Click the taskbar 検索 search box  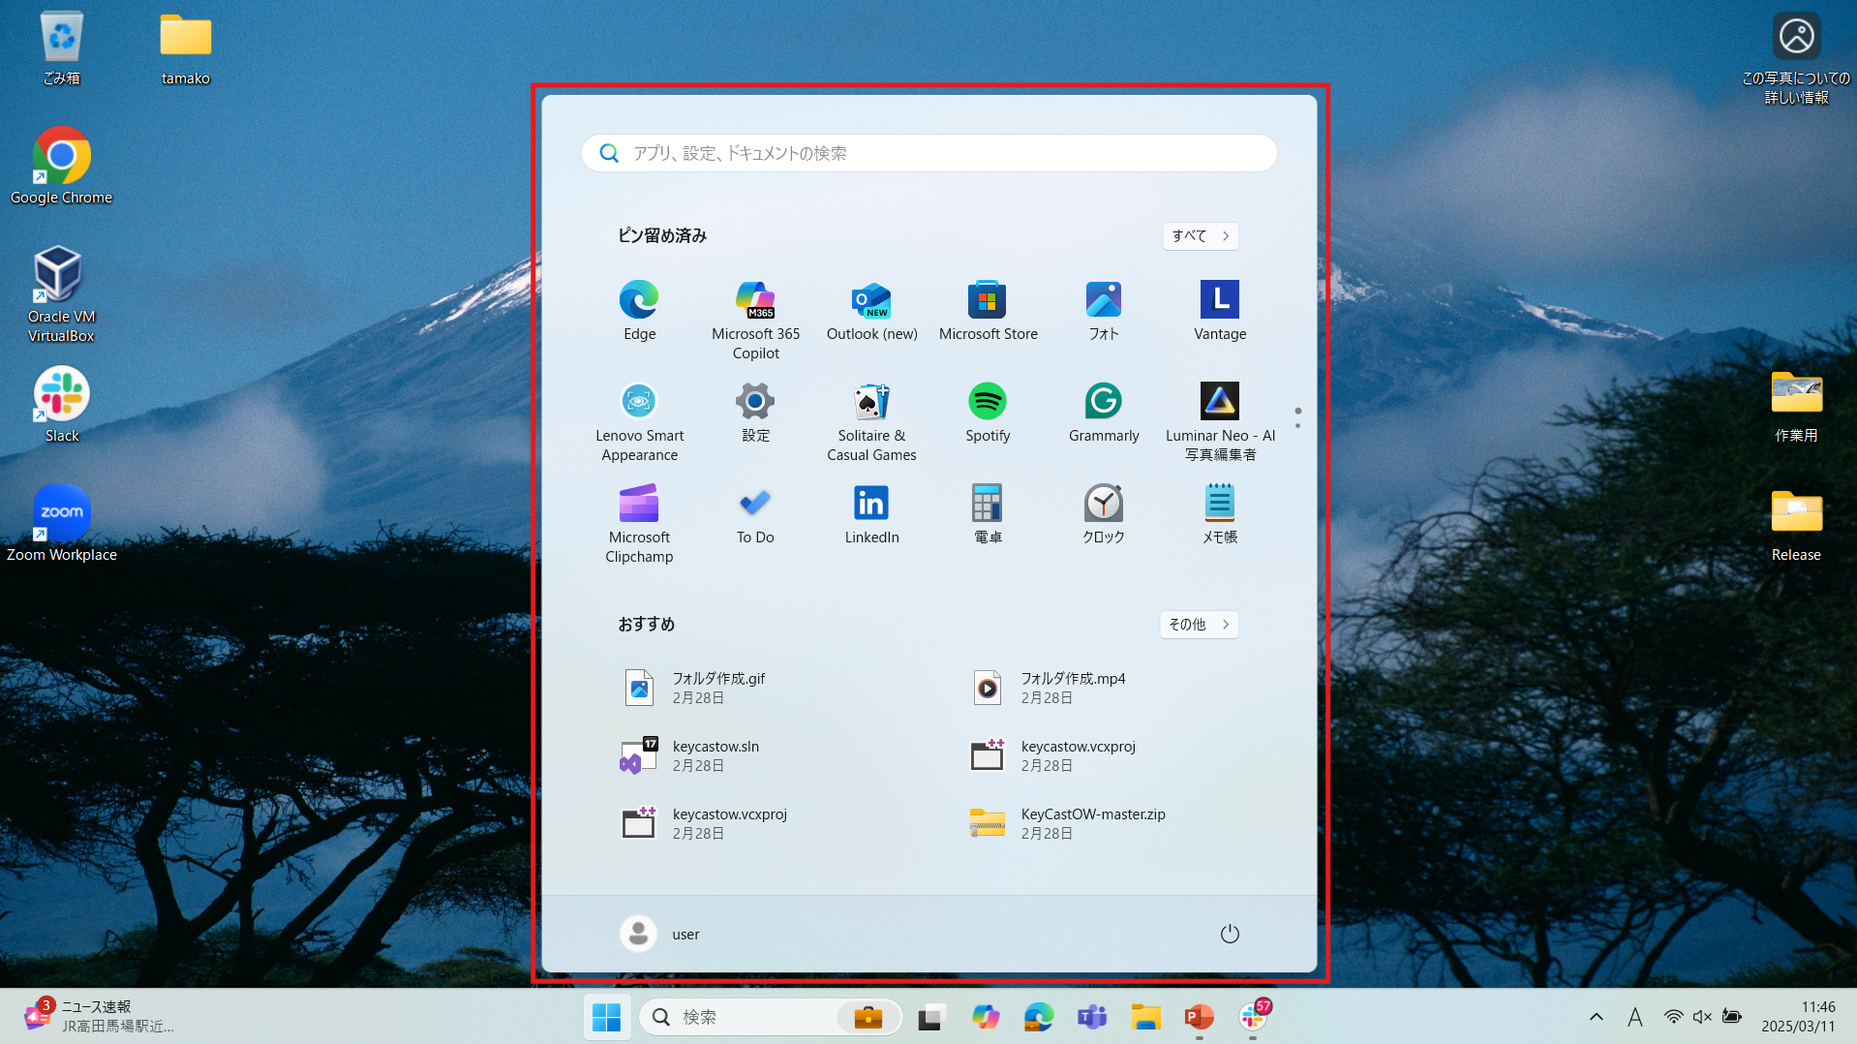[x=771, y=1017]
